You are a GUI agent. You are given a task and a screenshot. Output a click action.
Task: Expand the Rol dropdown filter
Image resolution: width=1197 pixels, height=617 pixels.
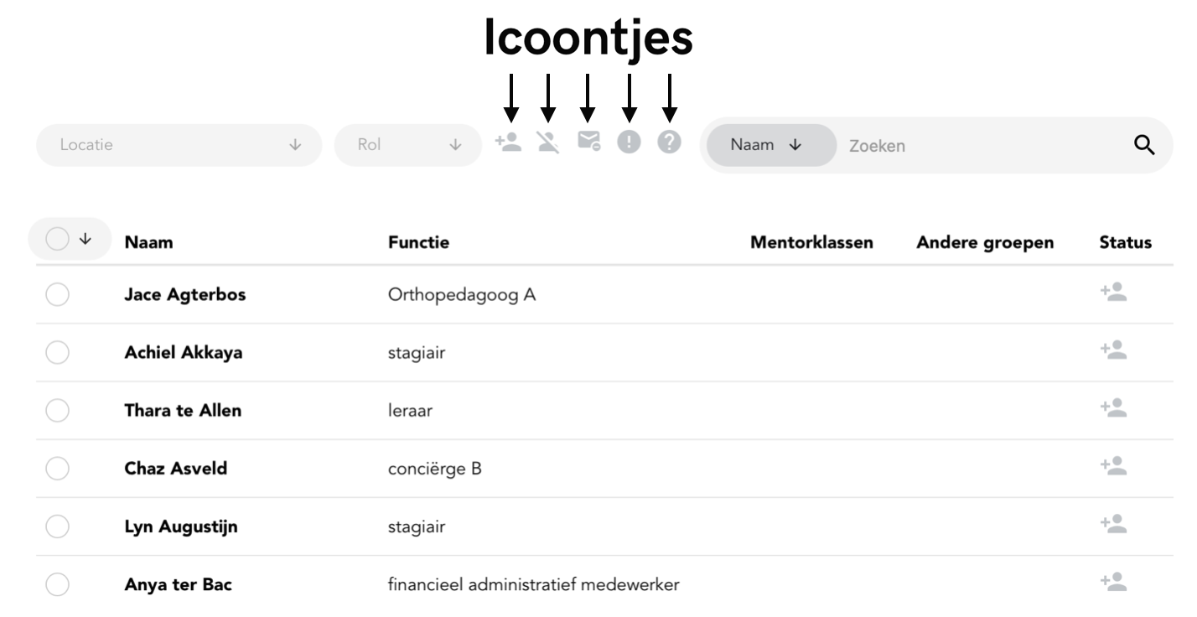[x=408, y=145]
